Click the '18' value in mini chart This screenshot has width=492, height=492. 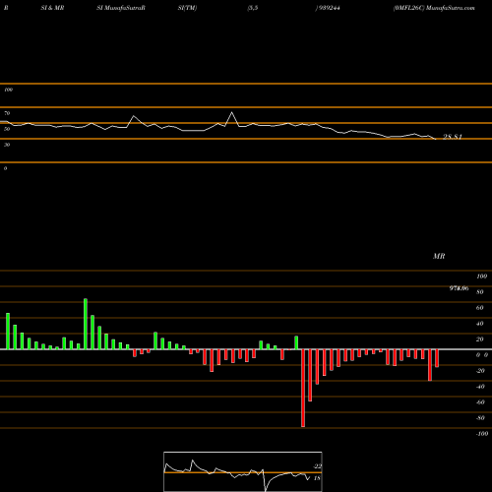(x=317, y=478)
